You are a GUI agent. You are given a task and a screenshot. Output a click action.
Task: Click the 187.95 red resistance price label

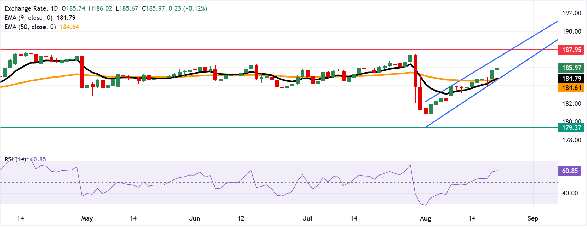point(571,50)
